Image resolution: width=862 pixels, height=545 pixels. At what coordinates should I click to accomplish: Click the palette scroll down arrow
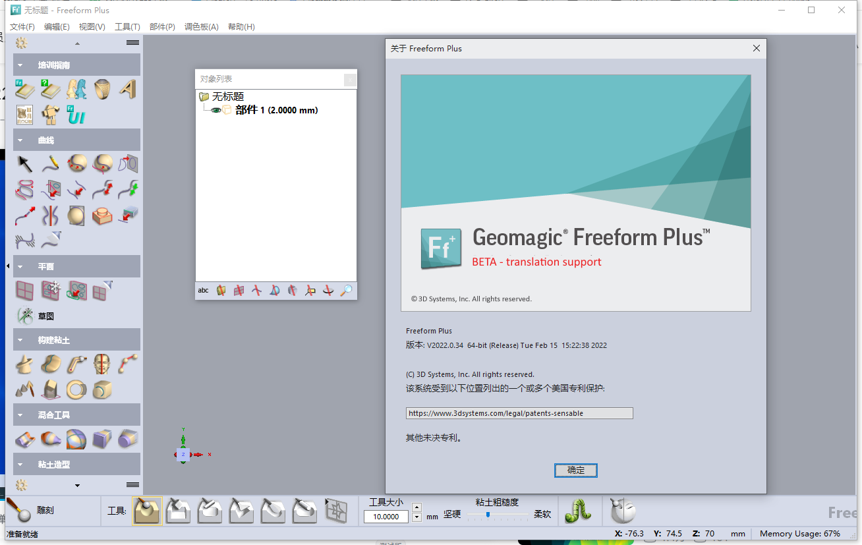[x=77, y=486]
